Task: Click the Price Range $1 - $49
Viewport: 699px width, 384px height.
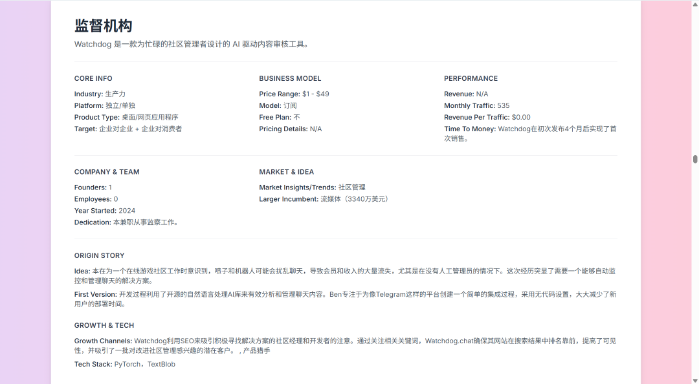Action: tap(294, 94)
